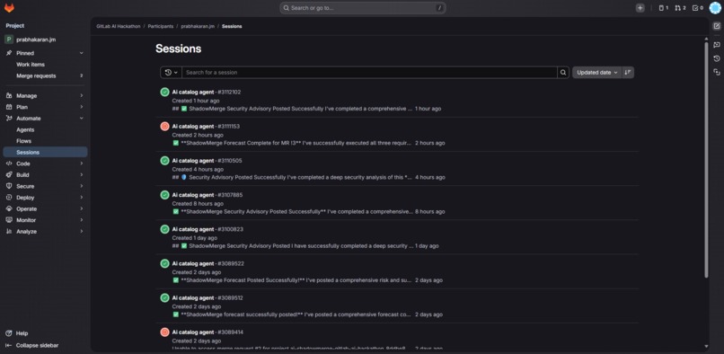The width and height of the screenshot is (724, 354).
Task: Click the 'Search for a session' field
Action: click(x=369, y=73)
